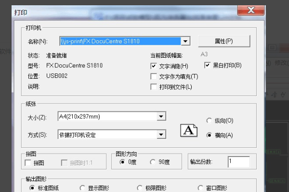Toggle the 文字消隐(H) checkbox

point(154,66)
